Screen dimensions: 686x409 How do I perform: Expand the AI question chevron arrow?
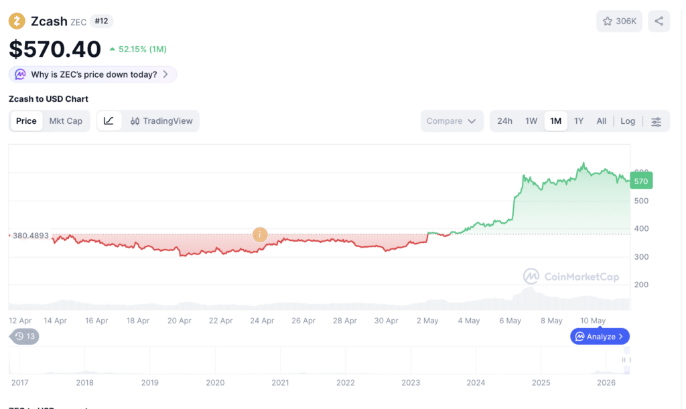165,74
